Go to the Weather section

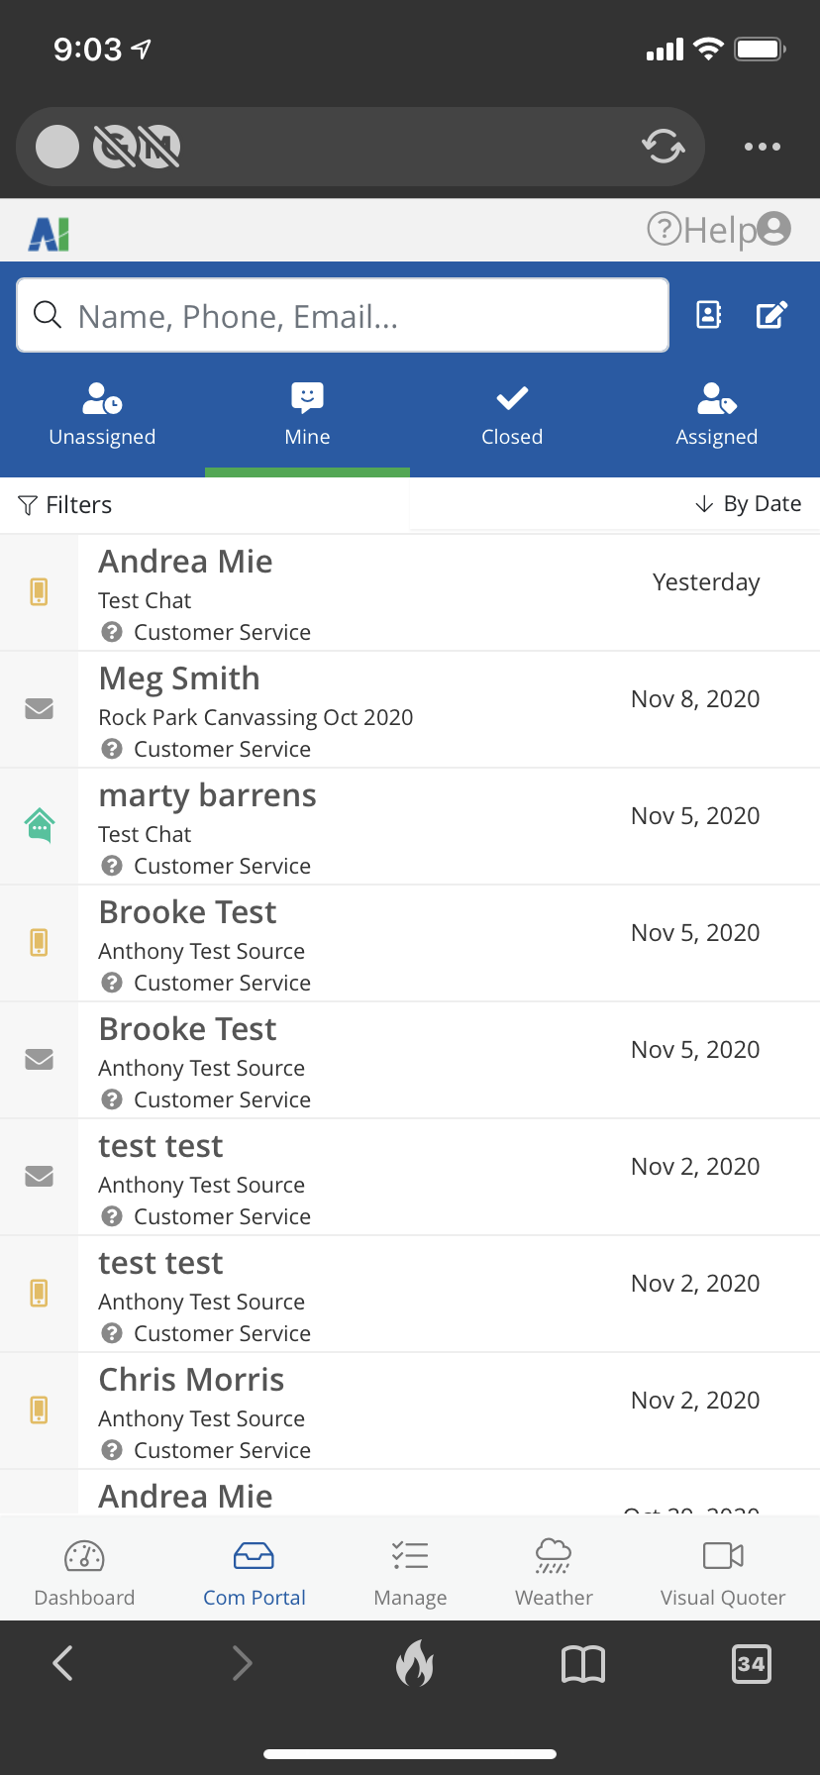(x=554, y=1572)
